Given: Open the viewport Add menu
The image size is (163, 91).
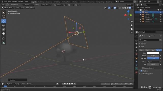Looking at the screenshot, I should (27, 8).
